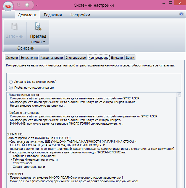The width and height of the screenshot is (186, 188).
Task: Switch to the Редакция ribbon tab
Action: coord(53,15)
